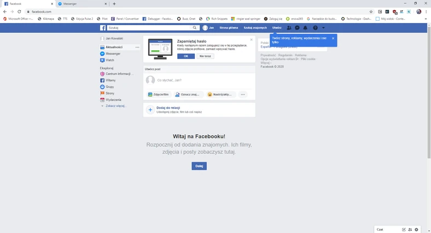This screenshot has height=233, width=431.
Task: Click the Dalej button
Action: click(199, 166)
